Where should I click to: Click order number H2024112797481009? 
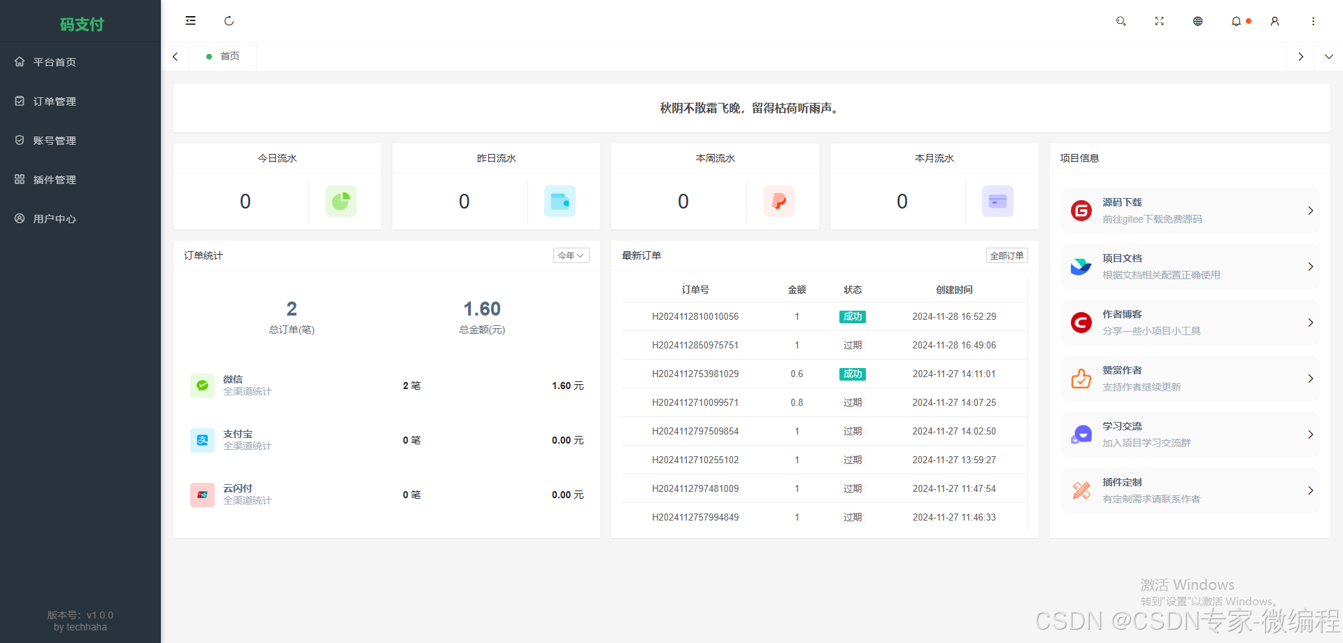695,488
